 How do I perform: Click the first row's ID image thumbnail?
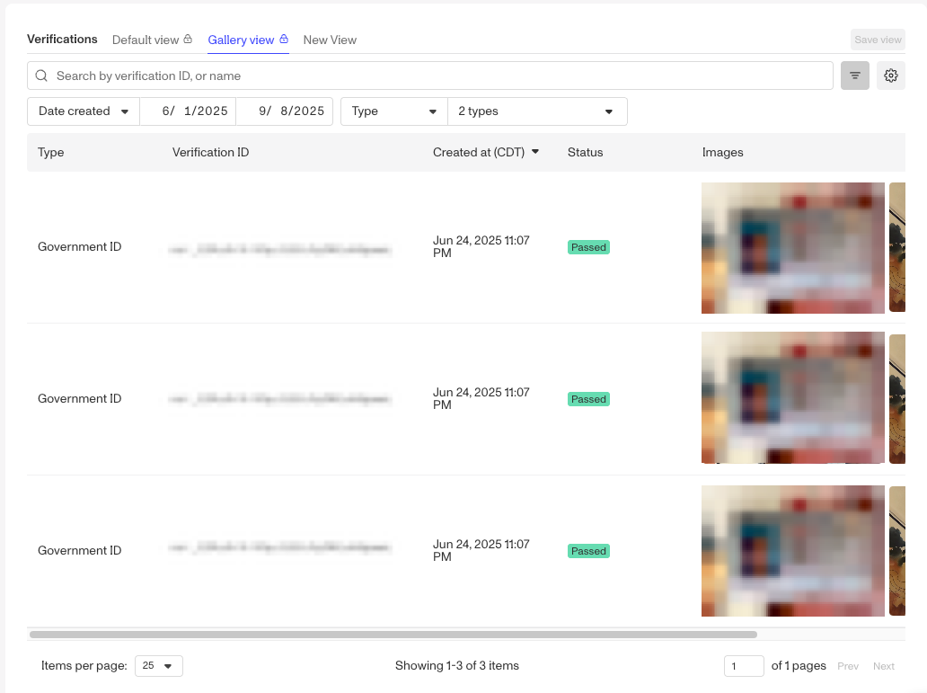coord(793,248)
